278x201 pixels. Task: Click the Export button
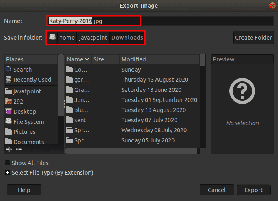[x=254, y=190]
